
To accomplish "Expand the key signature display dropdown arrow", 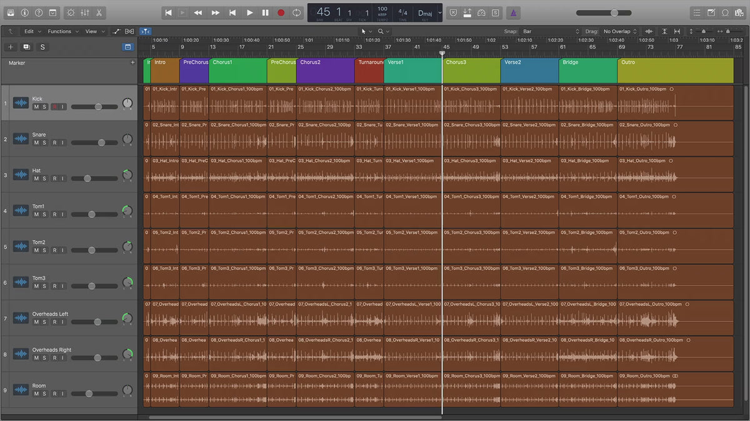I will point(440,12).
